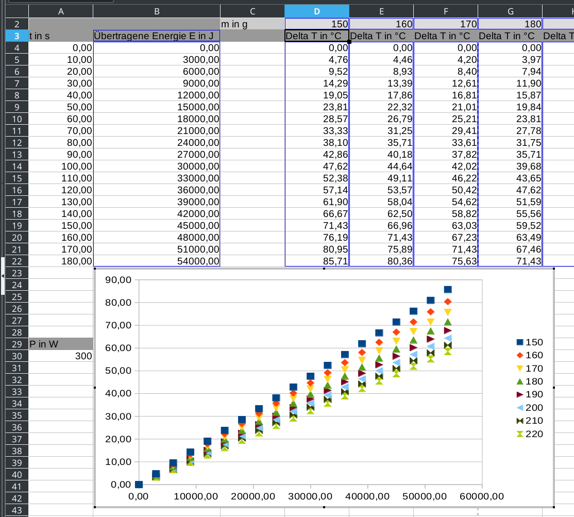
Task: Click mass value 180 cell
Action: (510, 24)
